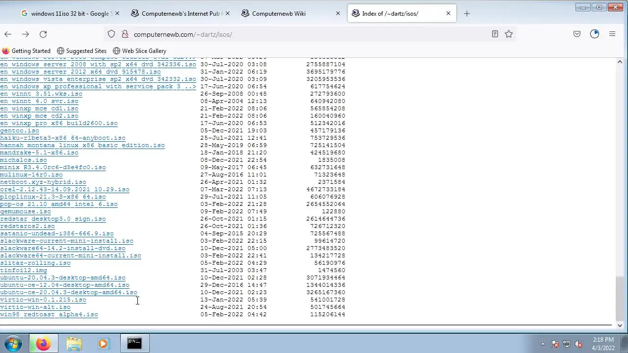Show hidden tray icons arrow
Screen dimensions: 628x353
pos(543,344)
